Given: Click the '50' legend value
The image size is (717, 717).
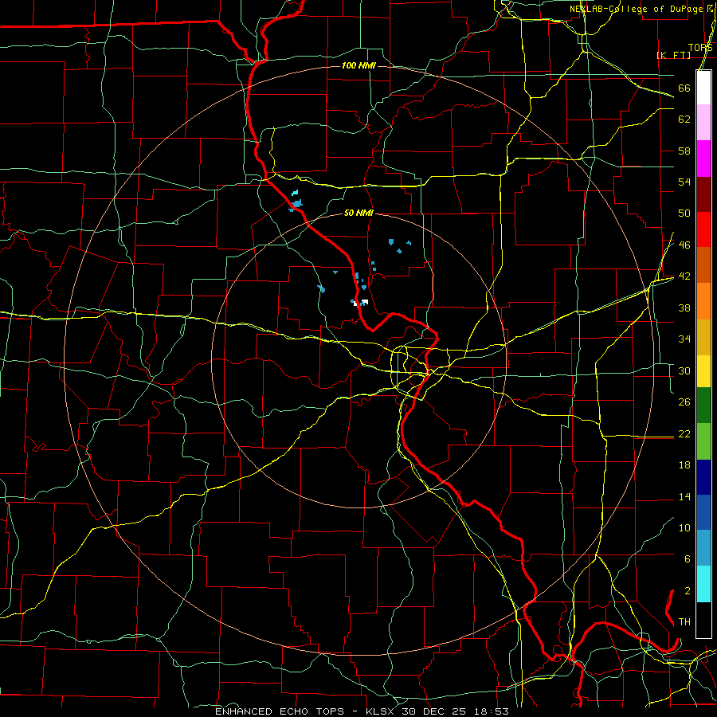Looking at the screenshot, I should [x=684, y=214].
